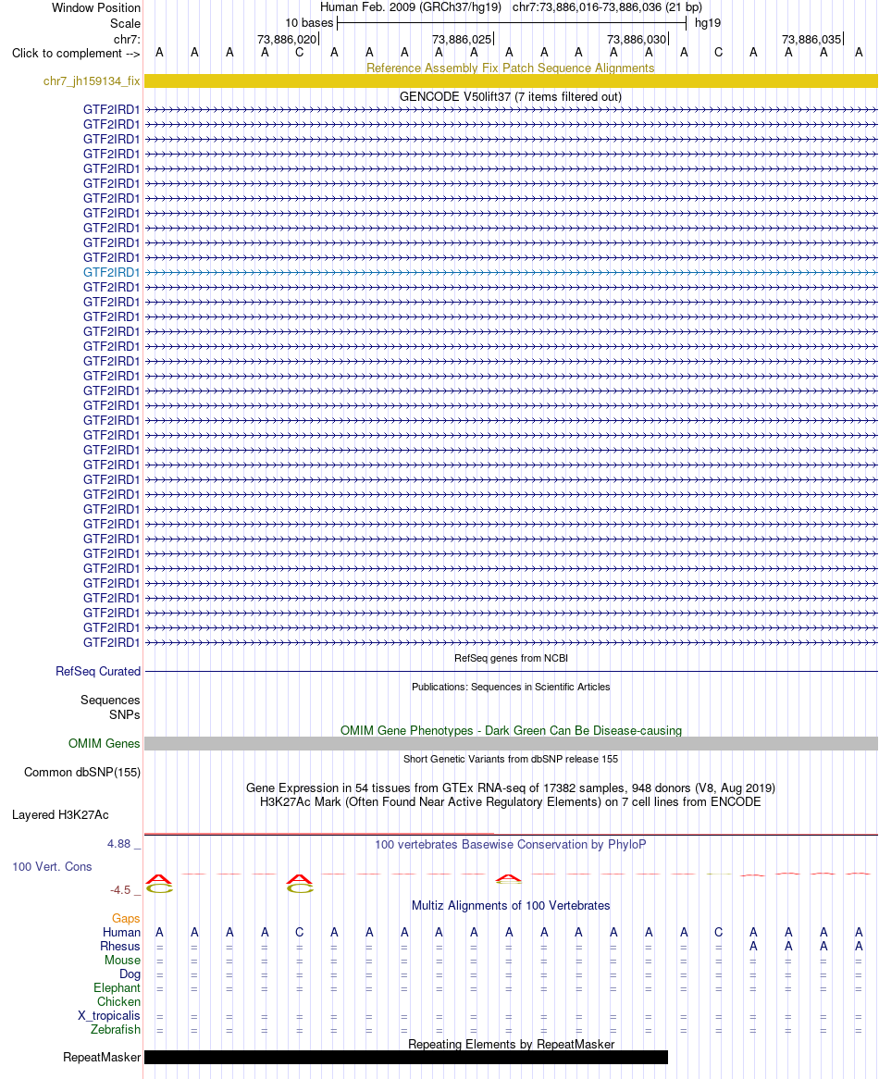Click the 4.88 PhyloP upper scale value
879x1079 pixels.
[118, 844]
